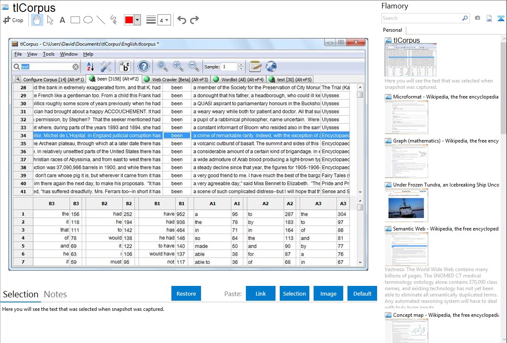This screenshot has height=343, width=507.
Task: Pick the ellipse shape tool
Action: pyautogui.click(x=88, y=20)
